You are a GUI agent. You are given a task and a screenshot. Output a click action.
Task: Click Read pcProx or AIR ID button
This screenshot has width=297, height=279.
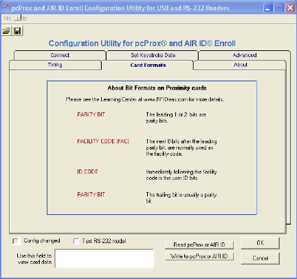pos(199,245)
